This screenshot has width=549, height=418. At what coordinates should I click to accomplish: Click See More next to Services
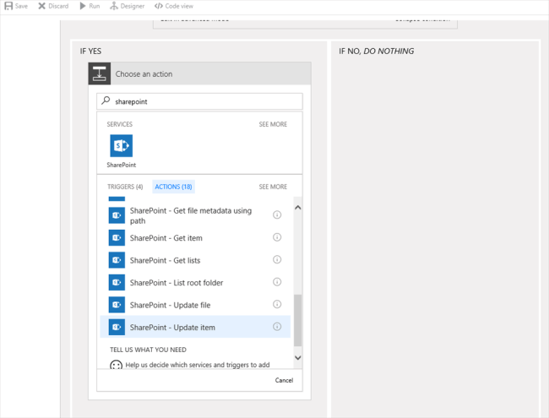pyautogui.click(x=273, y=124)
